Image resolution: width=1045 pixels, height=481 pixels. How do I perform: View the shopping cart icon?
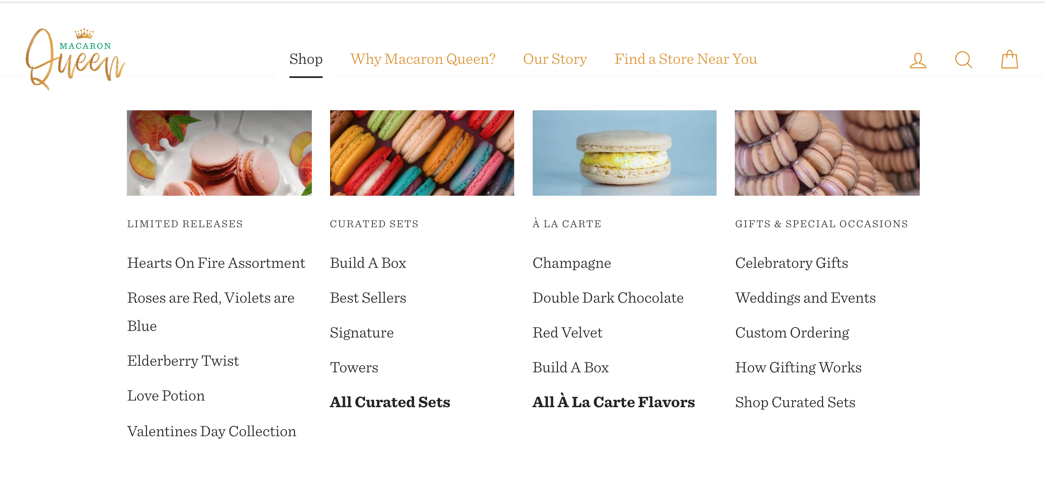[x=1010, y=59]
